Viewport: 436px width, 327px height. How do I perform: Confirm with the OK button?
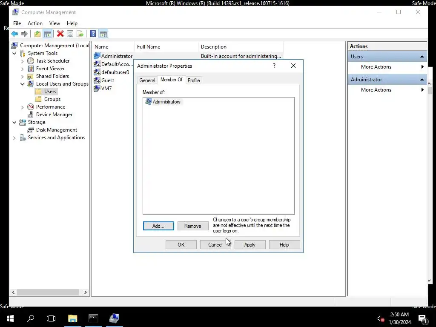[181, 245]
